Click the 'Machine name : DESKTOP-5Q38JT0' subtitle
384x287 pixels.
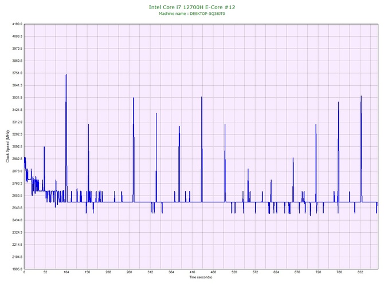pos(192,14)
